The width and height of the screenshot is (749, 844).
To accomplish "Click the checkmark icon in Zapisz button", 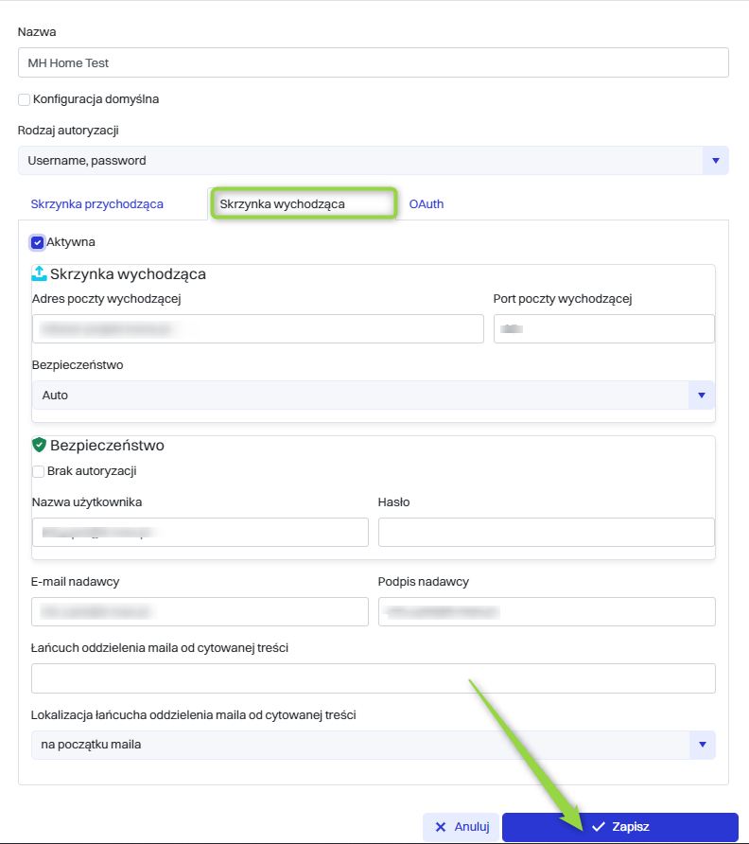I will 598,827.
